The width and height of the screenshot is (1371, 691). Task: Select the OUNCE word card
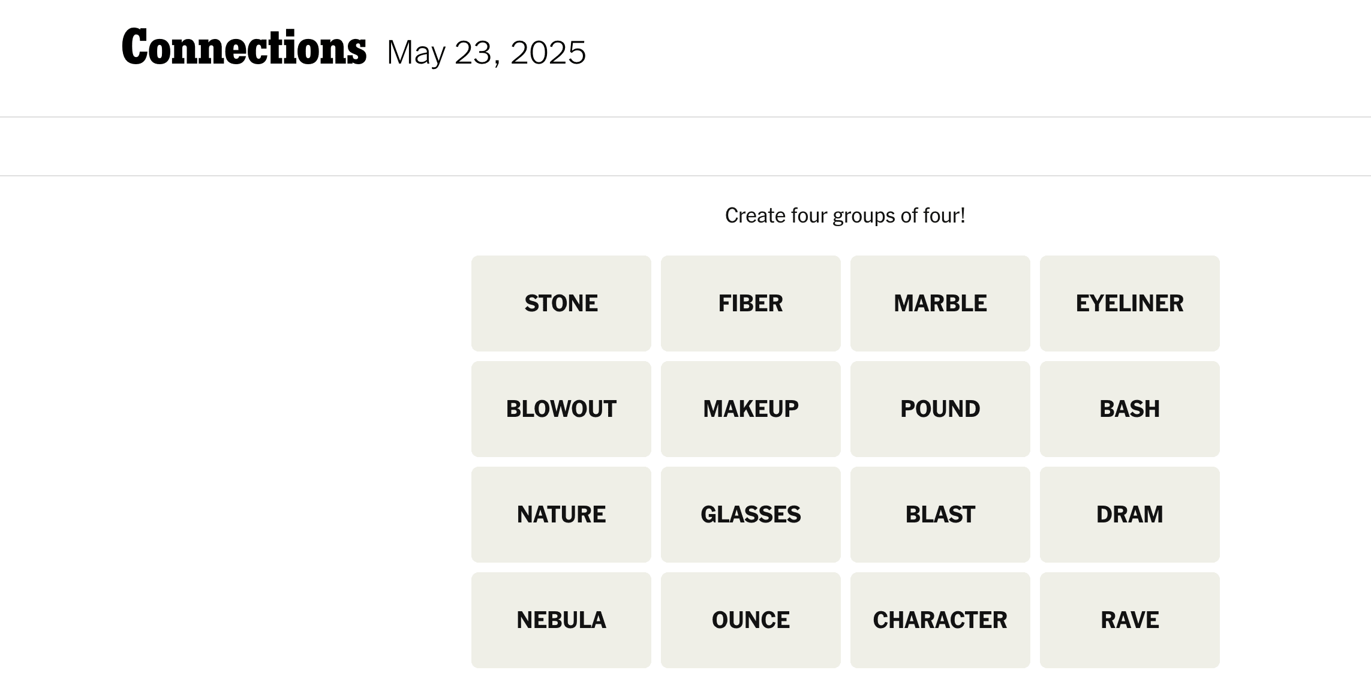coord(750,620)
